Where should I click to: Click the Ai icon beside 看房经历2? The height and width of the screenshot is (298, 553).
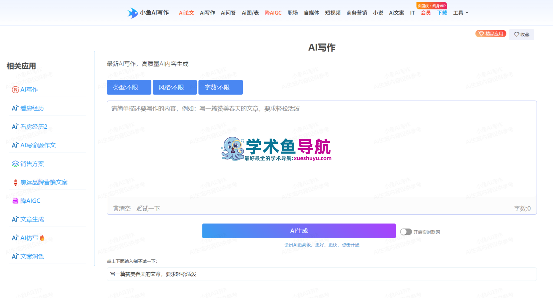point(15,126)
